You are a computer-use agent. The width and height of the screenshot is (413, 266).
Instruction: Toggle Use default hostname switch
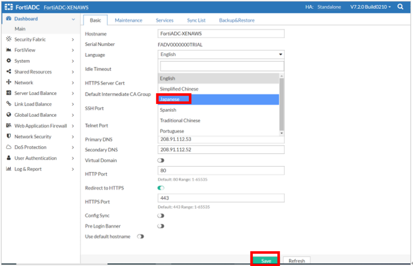[x=140, y=237]
